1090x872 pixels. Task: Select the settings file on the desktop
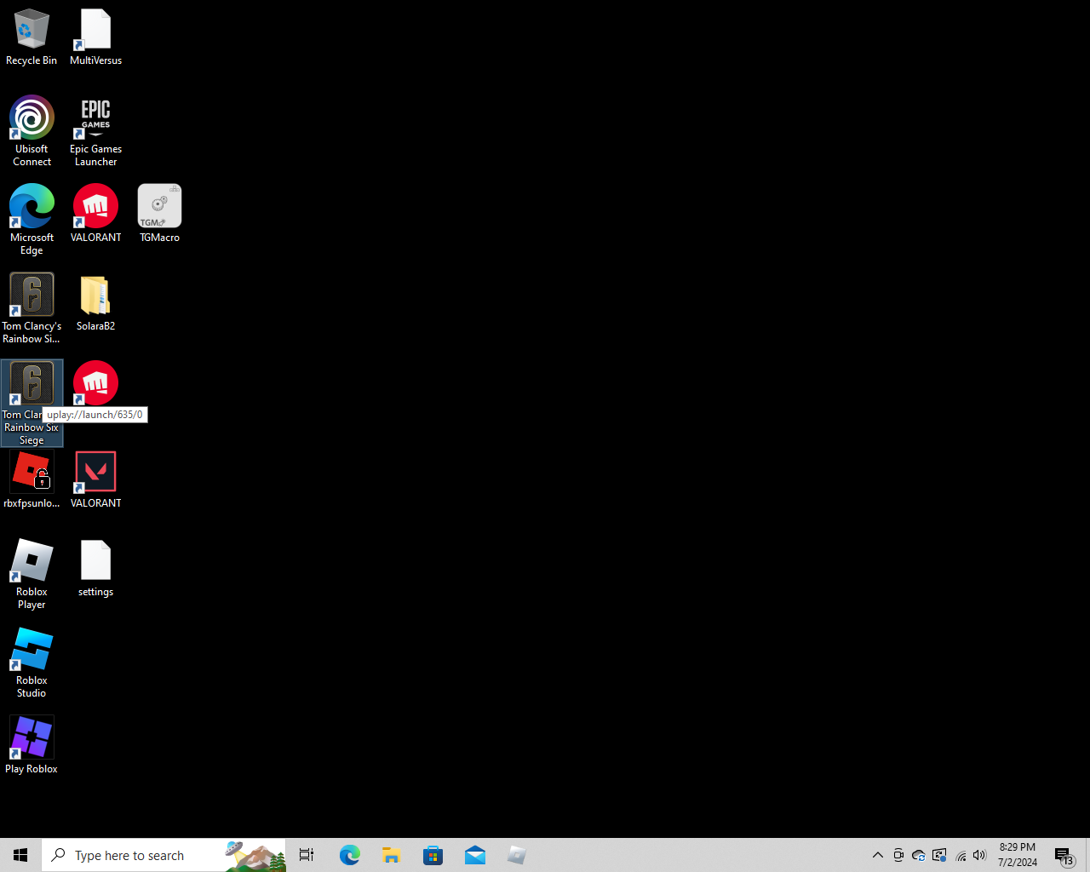pyautogui.click(x=95, y=568)
